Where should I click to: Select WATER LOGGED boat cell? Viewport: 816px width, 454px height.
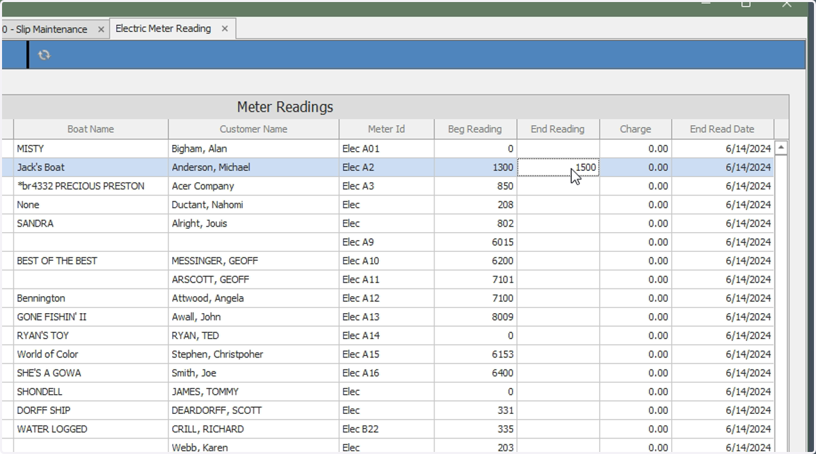click(x=90, y=429)
